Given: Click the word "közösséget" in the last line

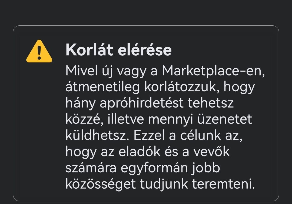Looking at the screenshot, I should (x=101, y=184).
